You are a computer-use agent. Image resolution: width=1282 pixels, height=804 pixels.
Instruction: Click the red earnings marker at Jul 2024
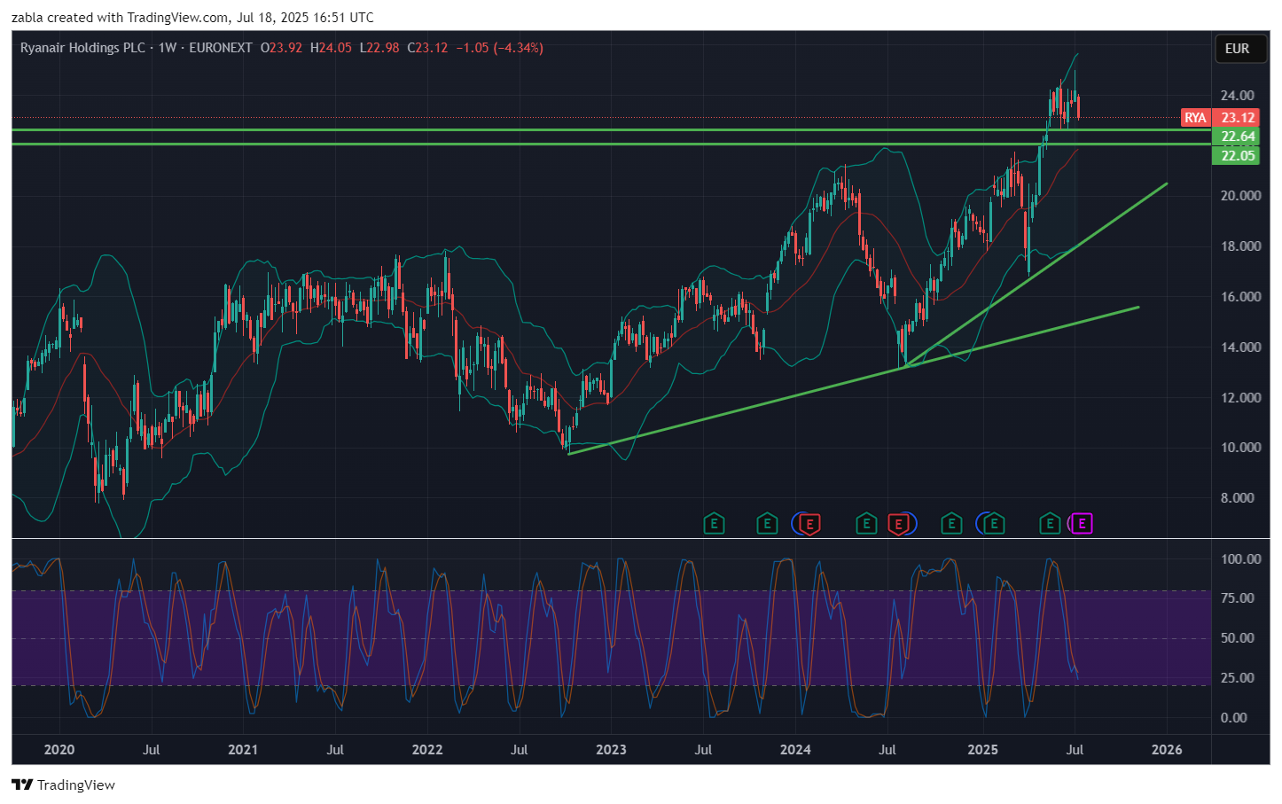[x=898, y=524]
